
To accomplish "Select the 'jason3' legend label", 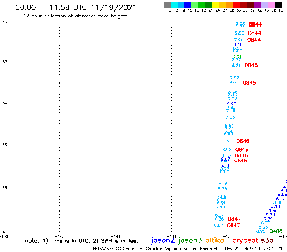I will point(190,240).
